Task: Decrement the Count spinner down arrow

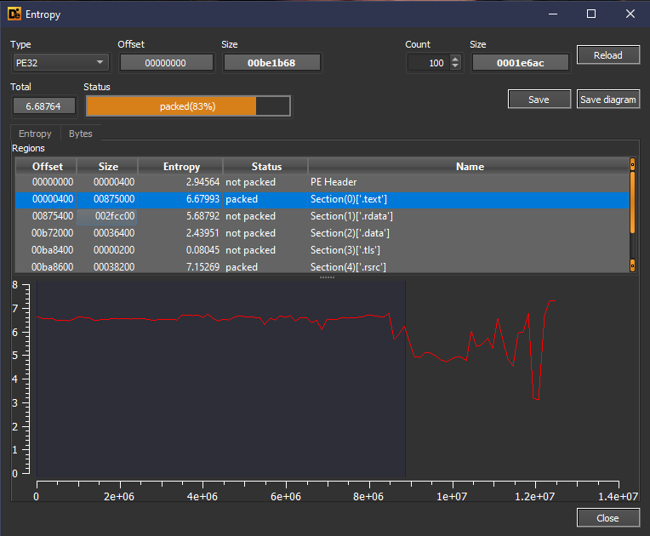Action: point(455,66)
